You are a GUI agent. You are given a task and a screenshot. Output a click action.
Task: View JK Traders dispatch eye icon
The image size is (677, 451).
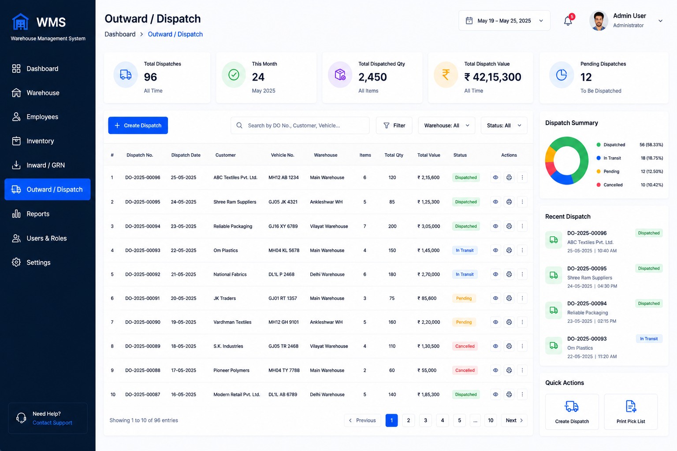[x=495, y=298]
